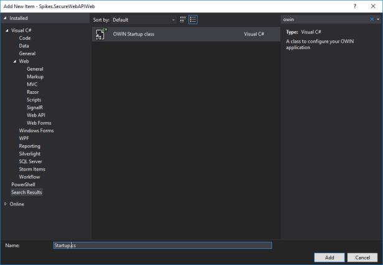Click the Add button
The height and width of the screenshot is (265, 383).
tap(330, 258)
